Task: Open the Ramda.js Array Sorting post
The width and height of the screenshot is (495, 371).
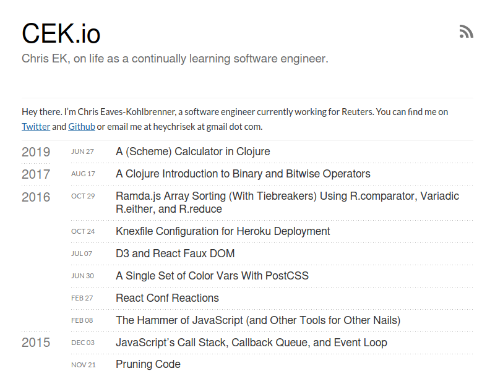Action: pos(287,203)
